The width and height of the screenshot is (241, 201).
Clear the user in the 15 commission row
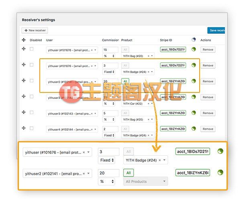92,50
